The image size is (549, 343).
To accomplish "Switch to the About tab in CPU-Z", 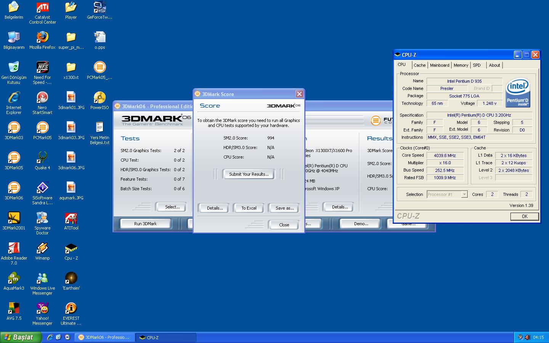I will [x=494, y=65].
